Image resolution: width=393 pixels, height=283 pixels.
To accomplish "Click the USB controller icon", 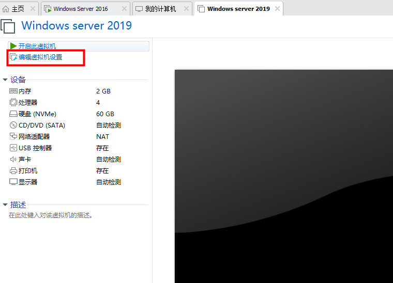I will click(x=13, y=148).
